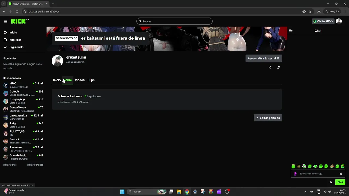349x196 pixels.
Task: Open the emoji picker in message box
Action: 341,174
